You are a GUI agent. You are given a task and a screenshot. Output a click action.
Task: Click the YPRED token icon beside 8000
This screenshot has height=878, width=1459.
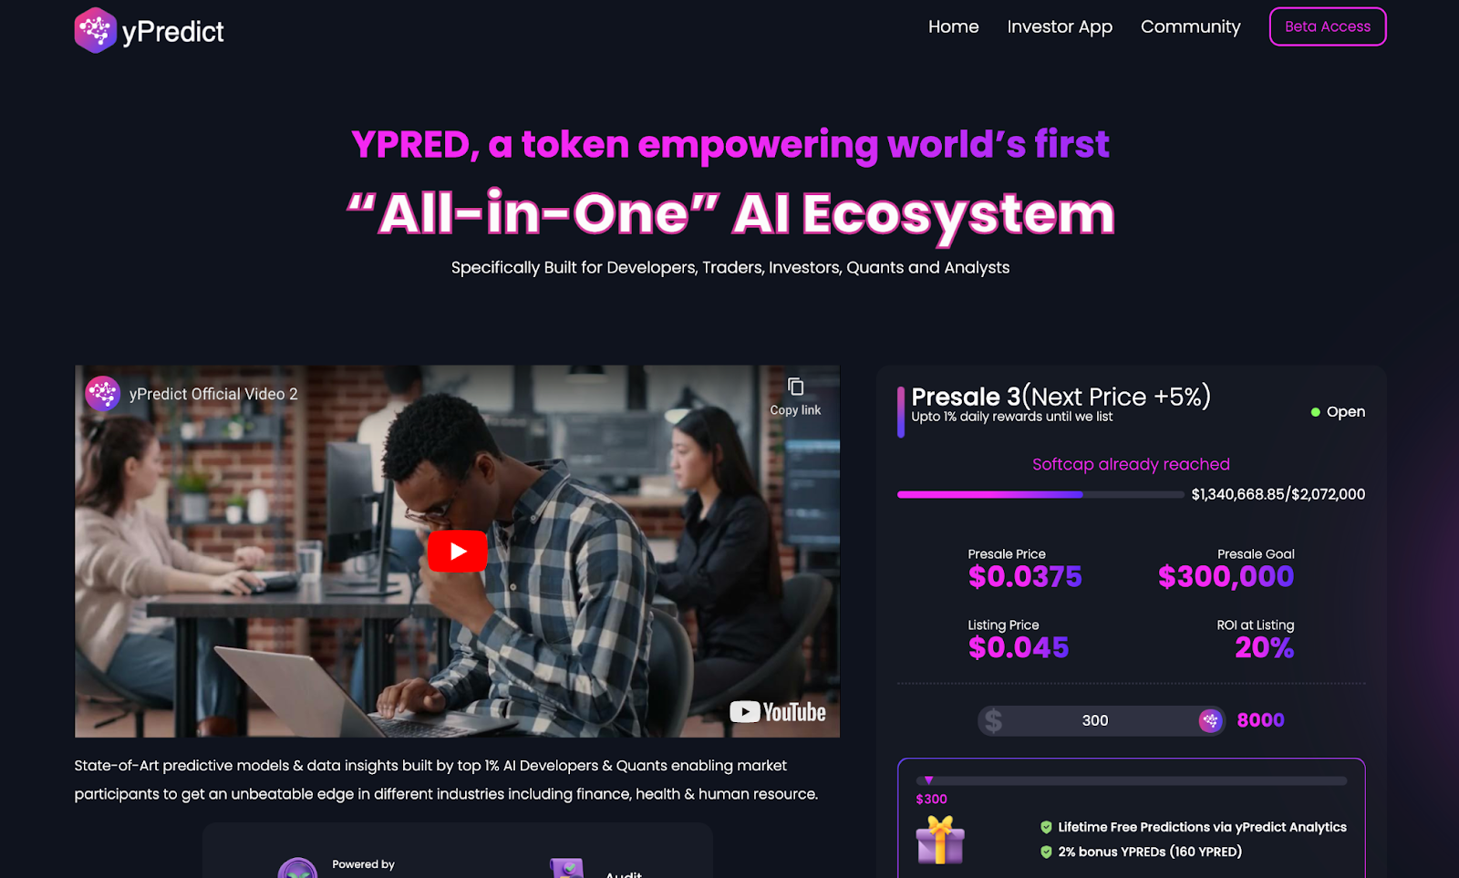tap(1210, 720)
